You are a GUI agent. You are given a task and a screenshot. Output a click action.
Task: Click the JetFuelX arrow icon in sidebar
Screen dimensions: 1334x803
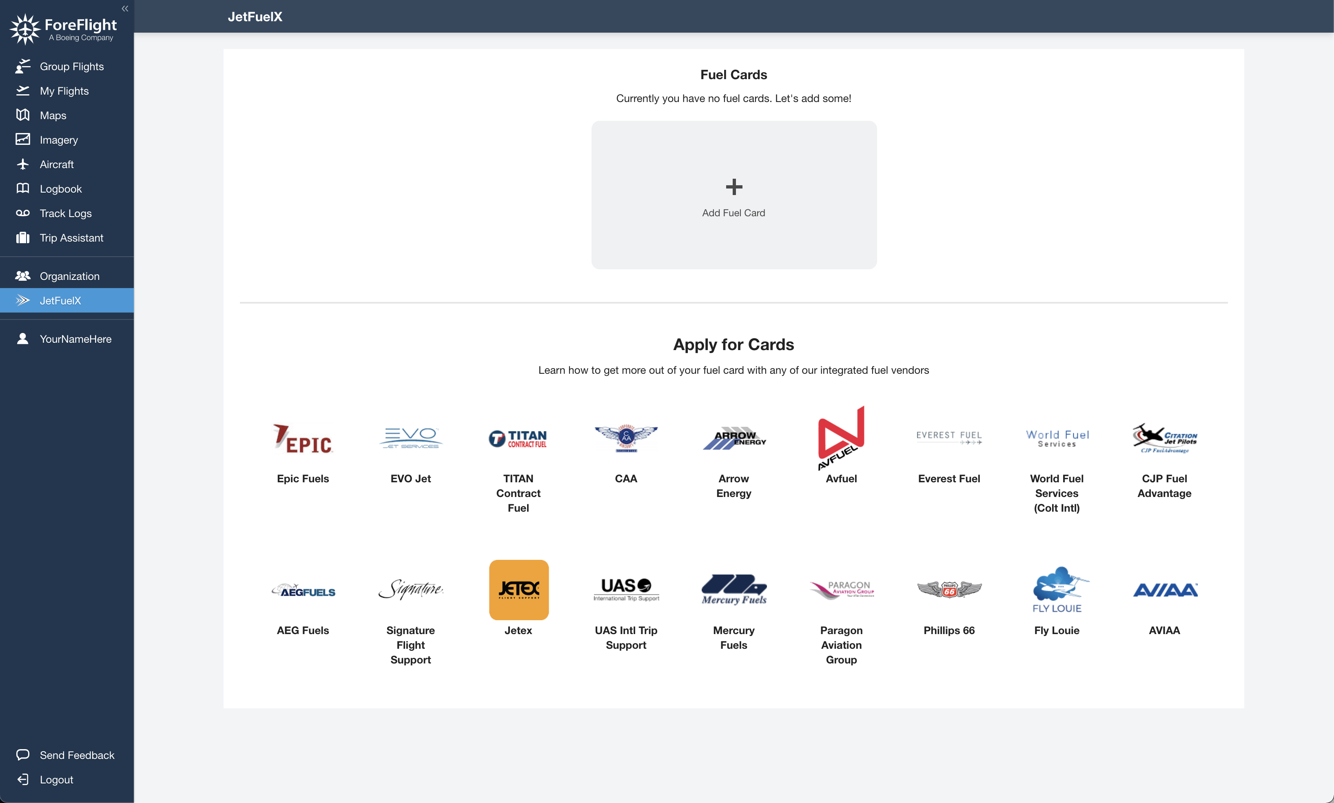pyautogui.click(x=23, y=300)
